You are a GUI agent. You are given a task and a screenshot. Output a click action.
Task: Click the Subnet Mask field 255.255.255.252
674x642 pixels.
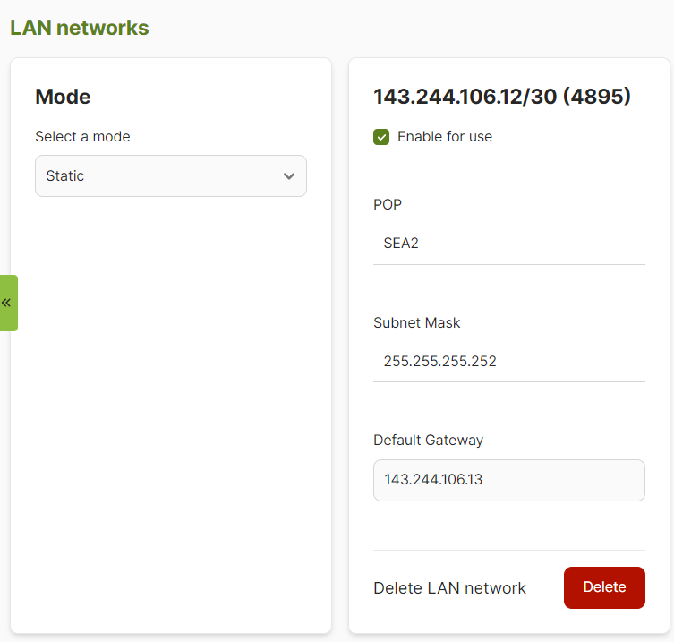pos(508,361)
